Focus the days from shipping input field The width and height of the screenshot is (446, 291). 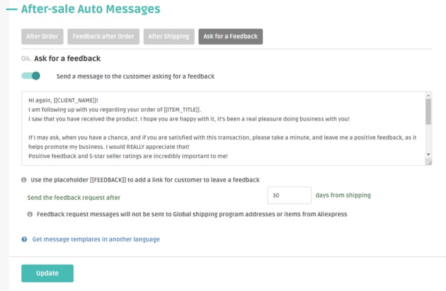[289, 195]
